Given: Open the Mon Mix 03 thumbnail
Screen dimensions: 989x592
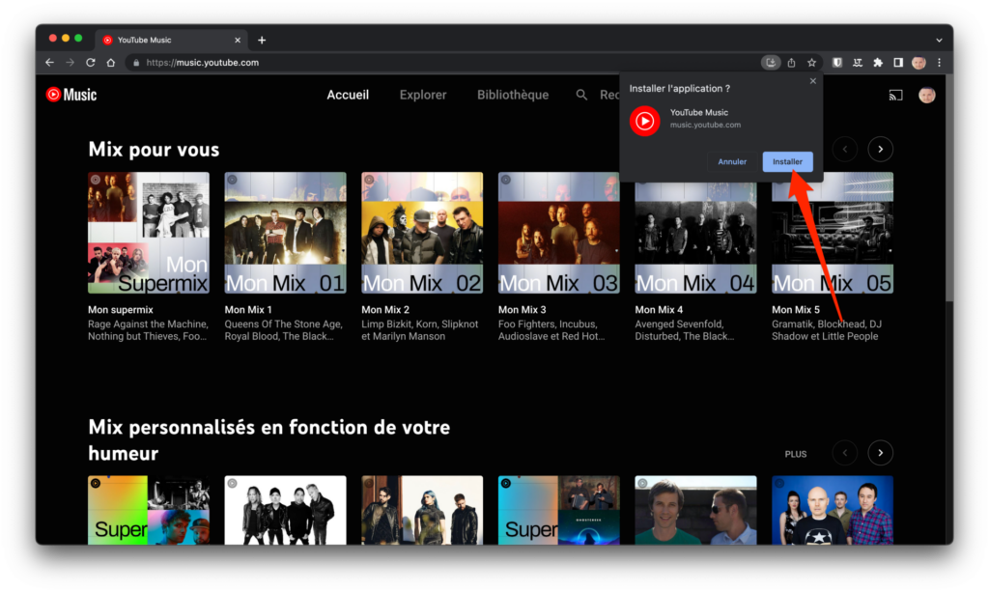Looking at the screenshot, I should click(x=559, y=233).
